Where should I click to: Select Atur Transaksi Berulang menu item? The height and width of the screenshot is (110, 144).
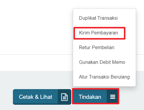point(104,77)
